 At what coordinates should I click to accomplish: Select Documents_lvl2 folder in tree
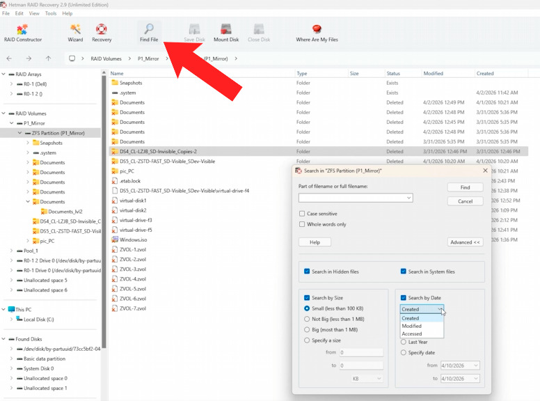tap(65, 212)
